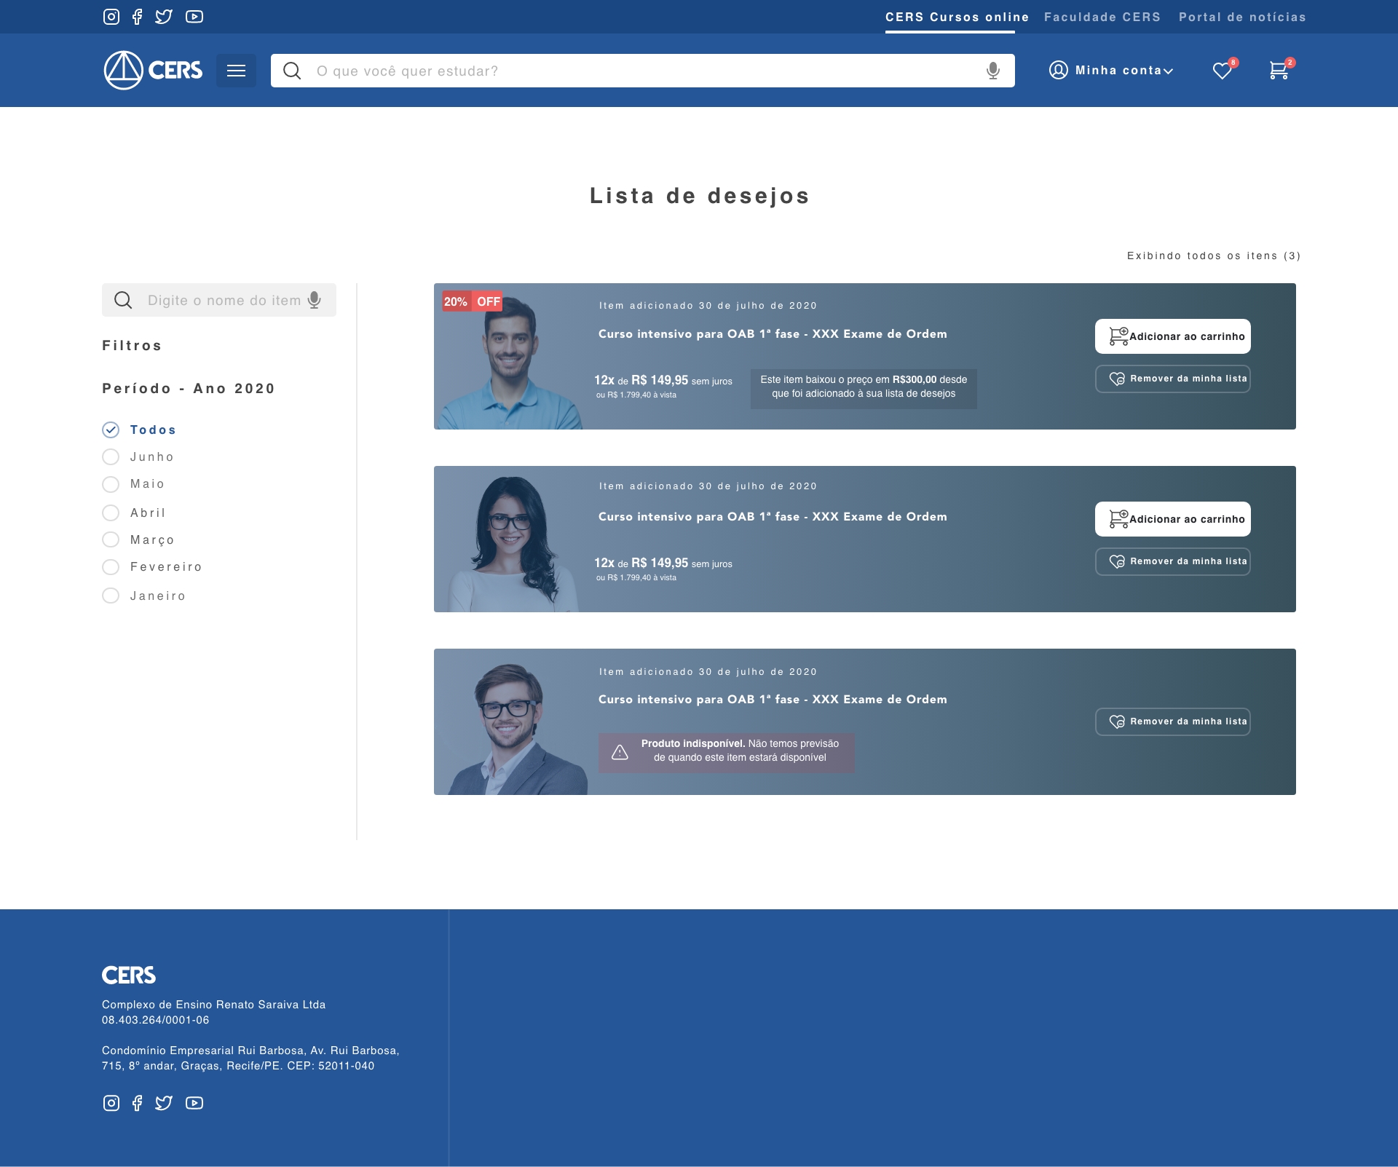The image size is (1398, 1167).
Task: Click the user account avatar icon
Action: coord(1059,70)
